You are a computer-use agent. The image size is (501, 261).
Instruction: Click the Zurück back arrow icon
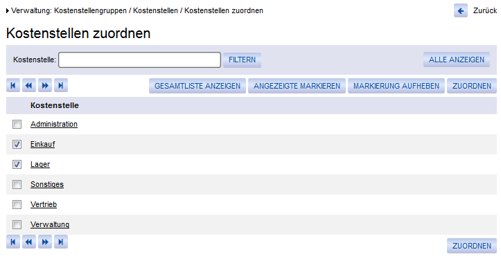(x=461, y=11)
